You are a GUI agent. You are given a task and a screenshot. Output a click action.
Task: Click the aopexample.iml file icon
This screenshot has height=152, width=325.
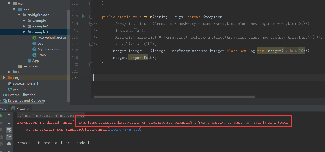10,83
